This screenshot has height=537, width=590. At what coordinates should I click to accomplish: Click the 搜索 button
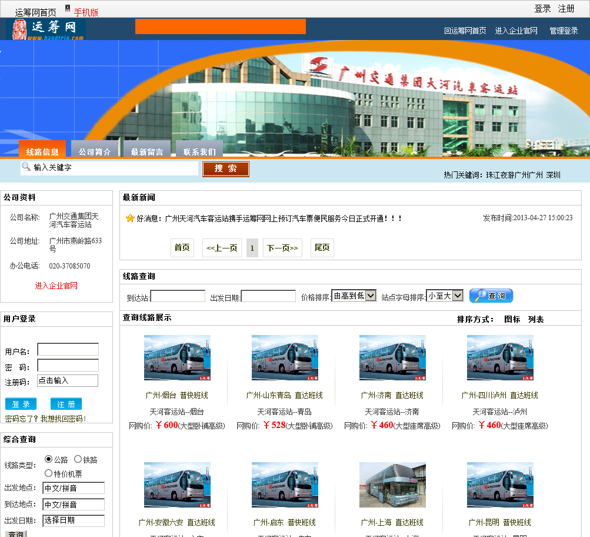(226, 169)
